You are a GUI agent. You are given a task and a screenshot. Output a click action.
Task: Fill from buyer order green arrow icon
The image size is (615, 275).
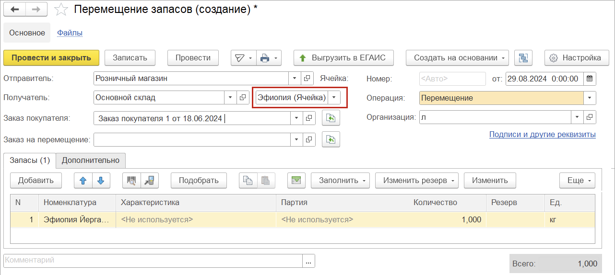[331, 117]
